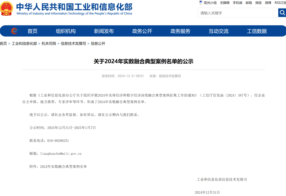Click the 微信 top link
The width and height of the screenshot is (286, 196).
(258, 3)
